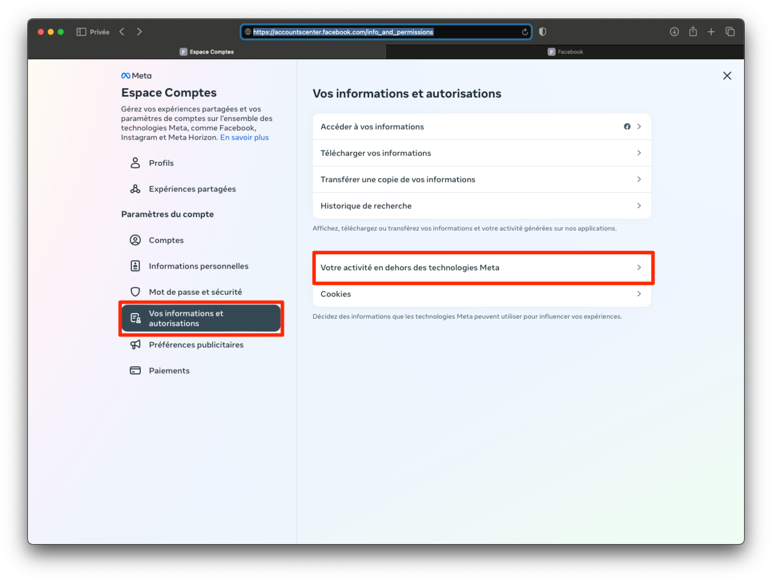Reload the page using the refresh icon
This screenshot has height=581, width=772.
pyautogui.click(x=525, y=32)
